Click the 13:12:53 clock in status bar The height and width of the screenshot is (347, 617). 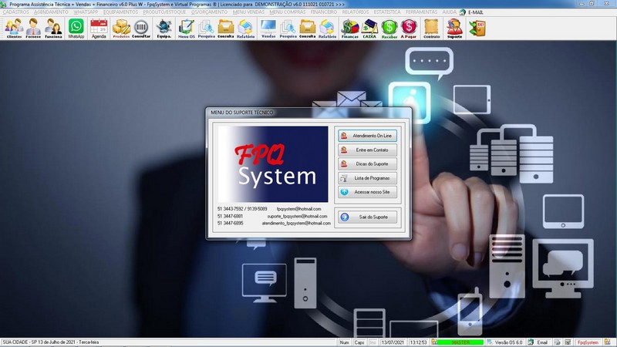click(x=418, y=342)
